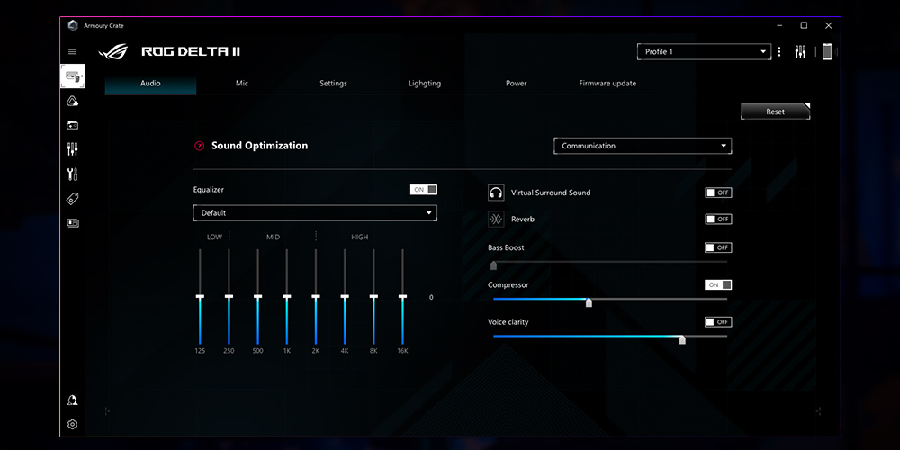
Task: Enable Virtual Surround Sound toggle
Action: click(x=718, y=193)
